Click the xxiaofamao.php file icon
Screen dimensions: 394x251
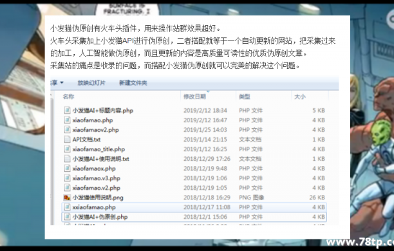(67, 207)
